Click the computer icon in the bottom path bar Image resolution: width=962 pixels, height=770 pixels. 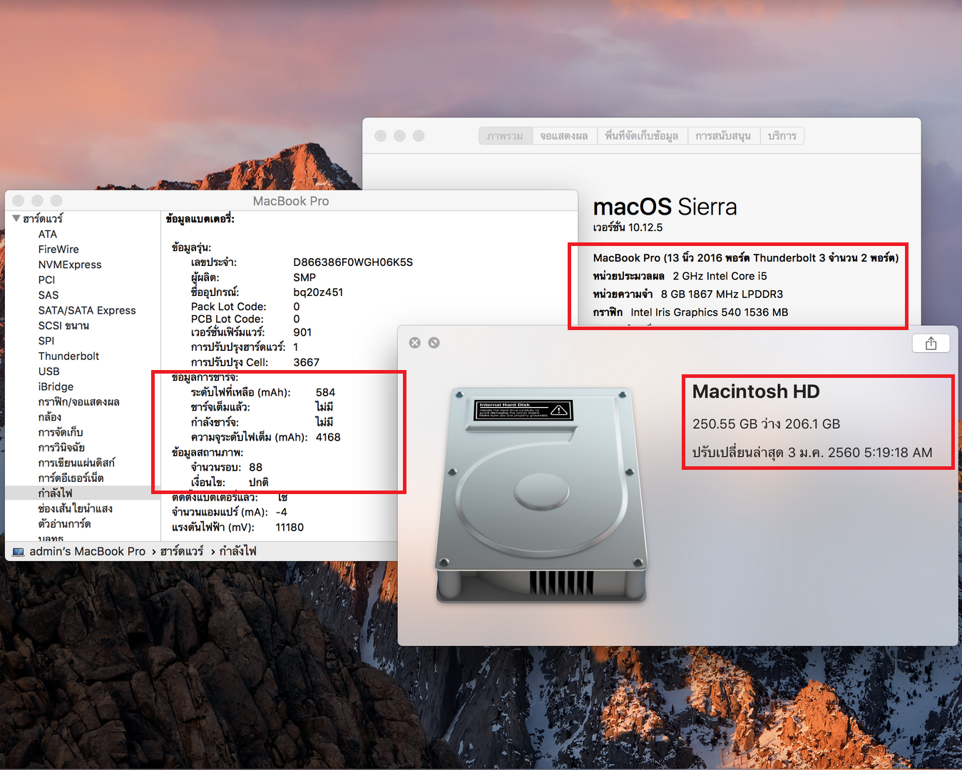(x=19, y=552)
